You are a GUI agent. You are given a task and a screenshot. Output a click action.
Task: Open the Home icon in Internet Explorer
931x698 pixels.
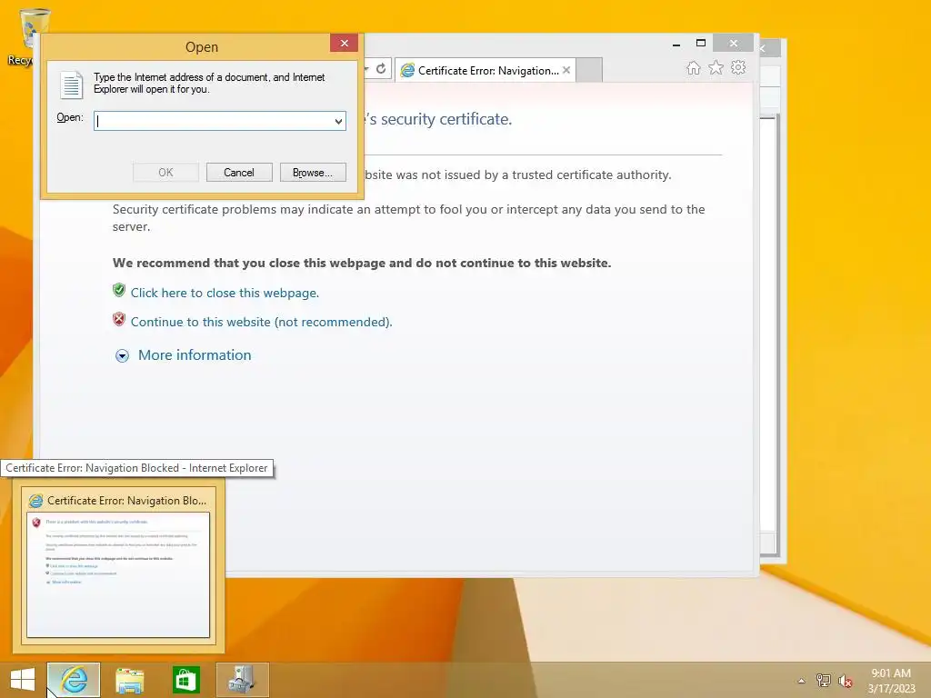[694, 67]
